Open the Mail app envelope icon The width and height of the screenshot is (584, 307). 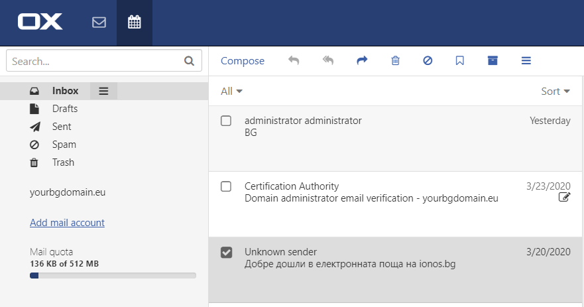[x=99, y=23]
